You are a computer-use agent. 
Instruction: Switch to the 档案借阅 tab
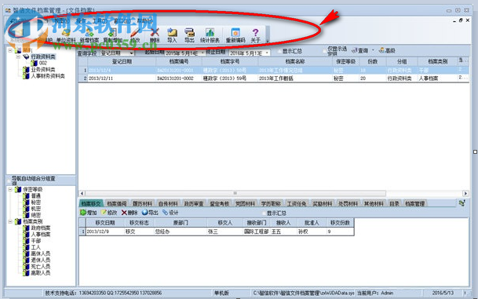[117, 203]
